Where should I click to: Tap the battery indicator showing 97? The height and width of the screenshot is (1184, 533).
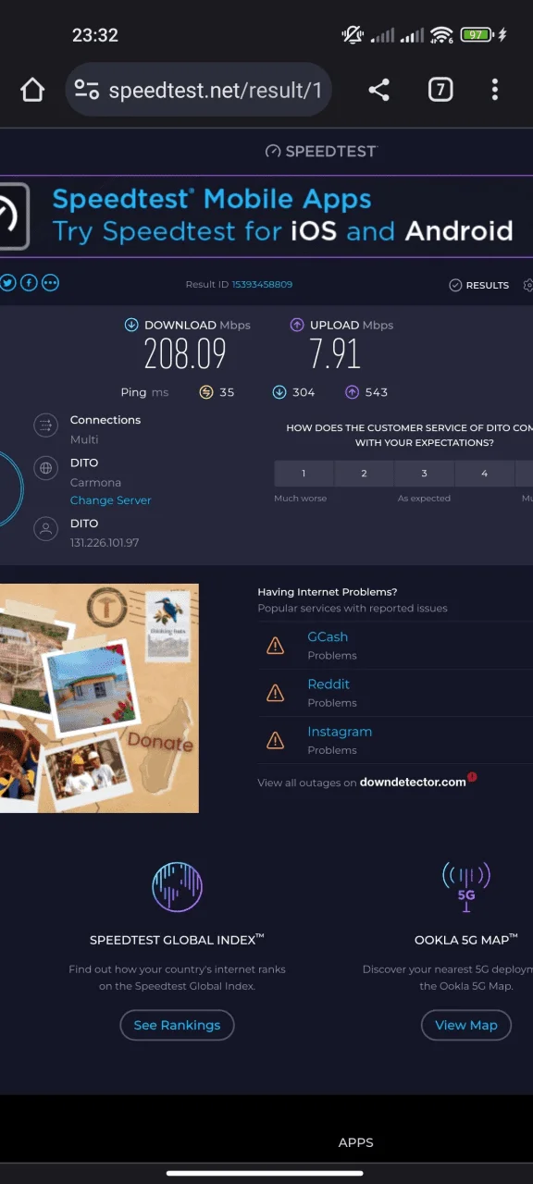pyautogui.click(x=476, y=35)
